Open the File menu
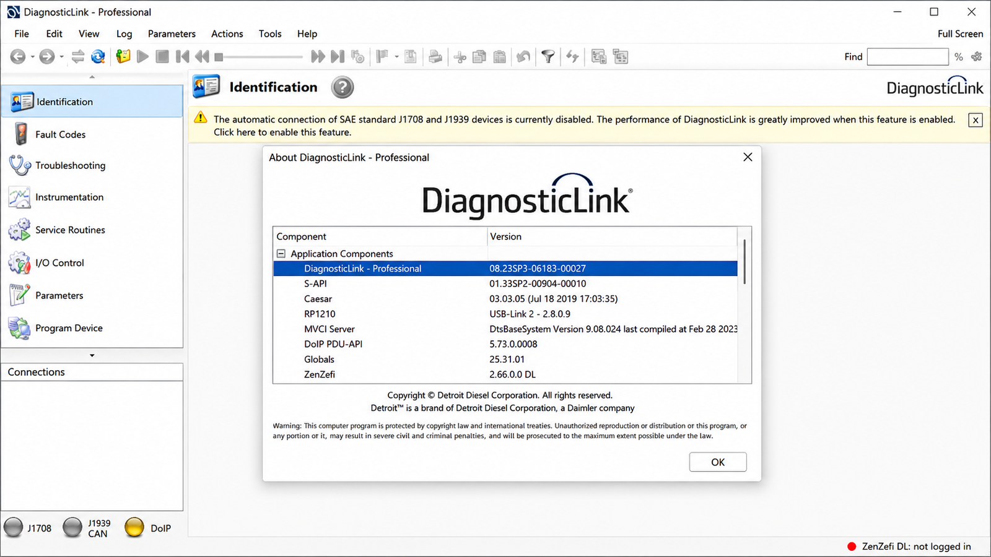This screenshot has width=991, height=557. 22,34
